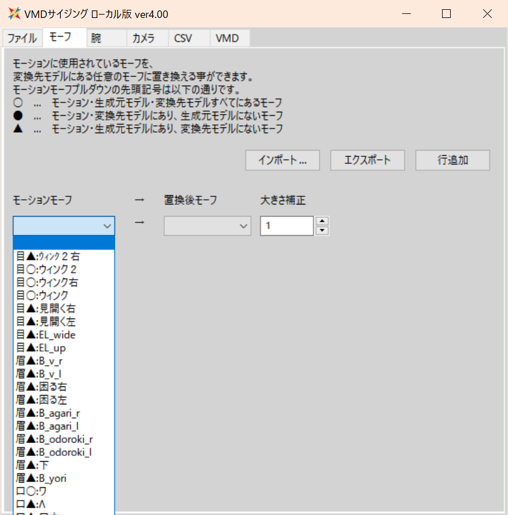Open the 置換後モーフ dropdown
The height and width of the screenshot is (515, 508).
pyautogui.click(x=207, y=226)
